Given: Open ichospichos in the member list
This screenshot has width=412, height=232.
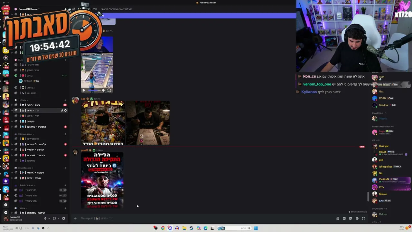Looking at the screenshot, I should [391, 167].
